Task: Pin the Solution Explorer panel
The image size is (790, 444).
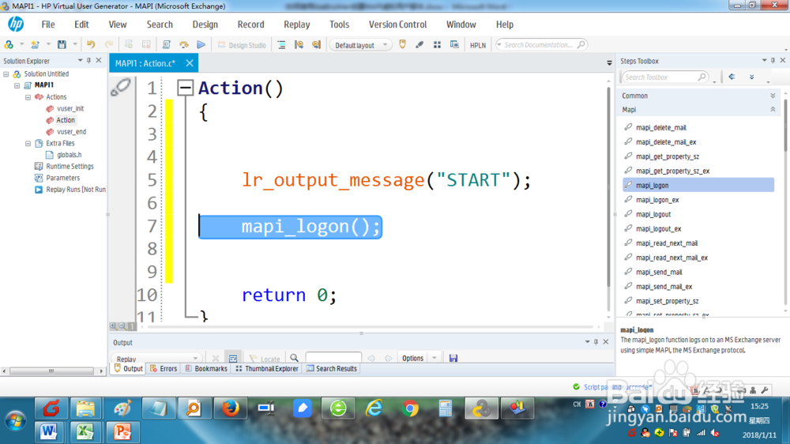Action: click(88, 61)
